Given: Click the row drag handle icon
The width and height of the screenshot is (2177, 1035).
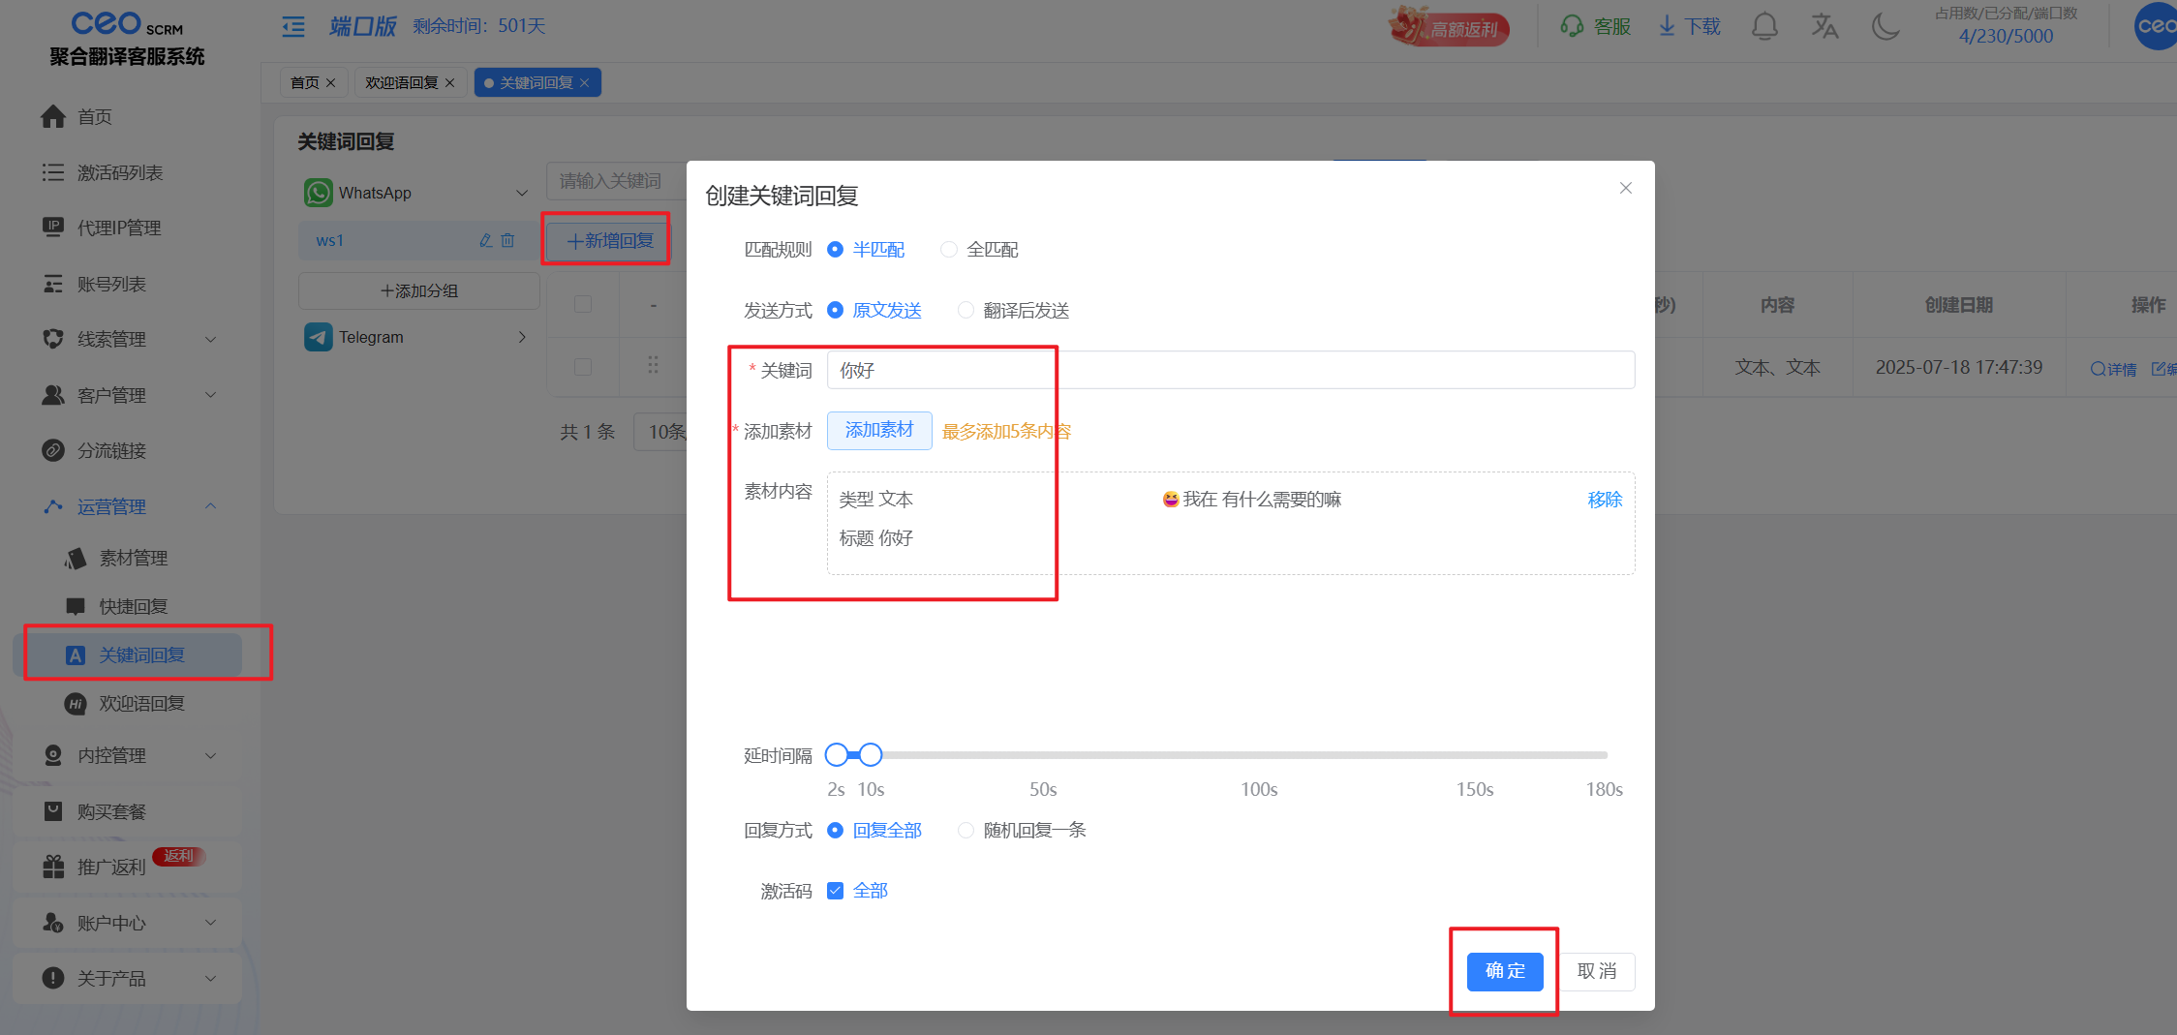Looking at the screenshot, I should (653, 365).
